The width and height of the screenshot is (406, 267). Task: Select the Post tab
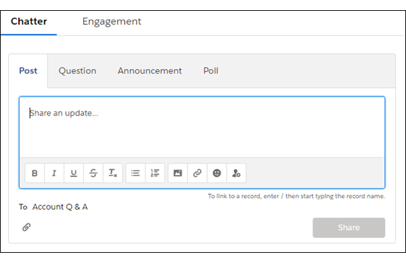click(x=28, y=70)
